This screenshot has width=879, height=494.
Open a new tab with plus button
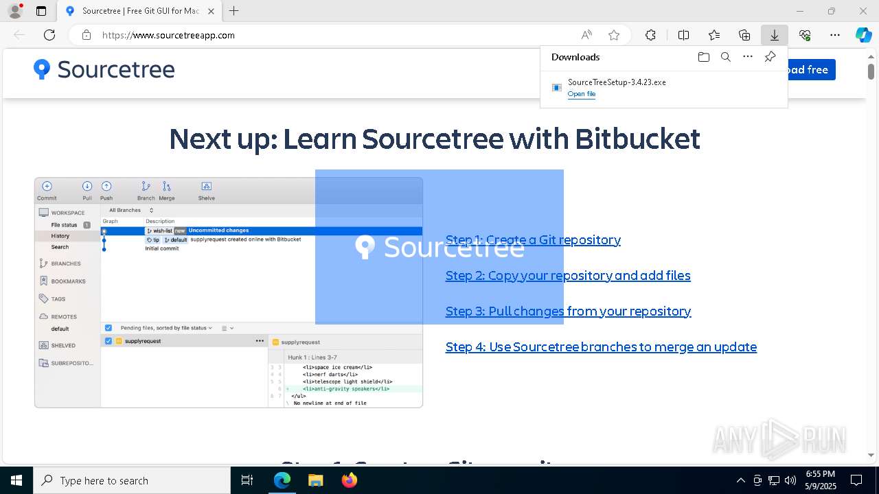[x=234, y=11]
